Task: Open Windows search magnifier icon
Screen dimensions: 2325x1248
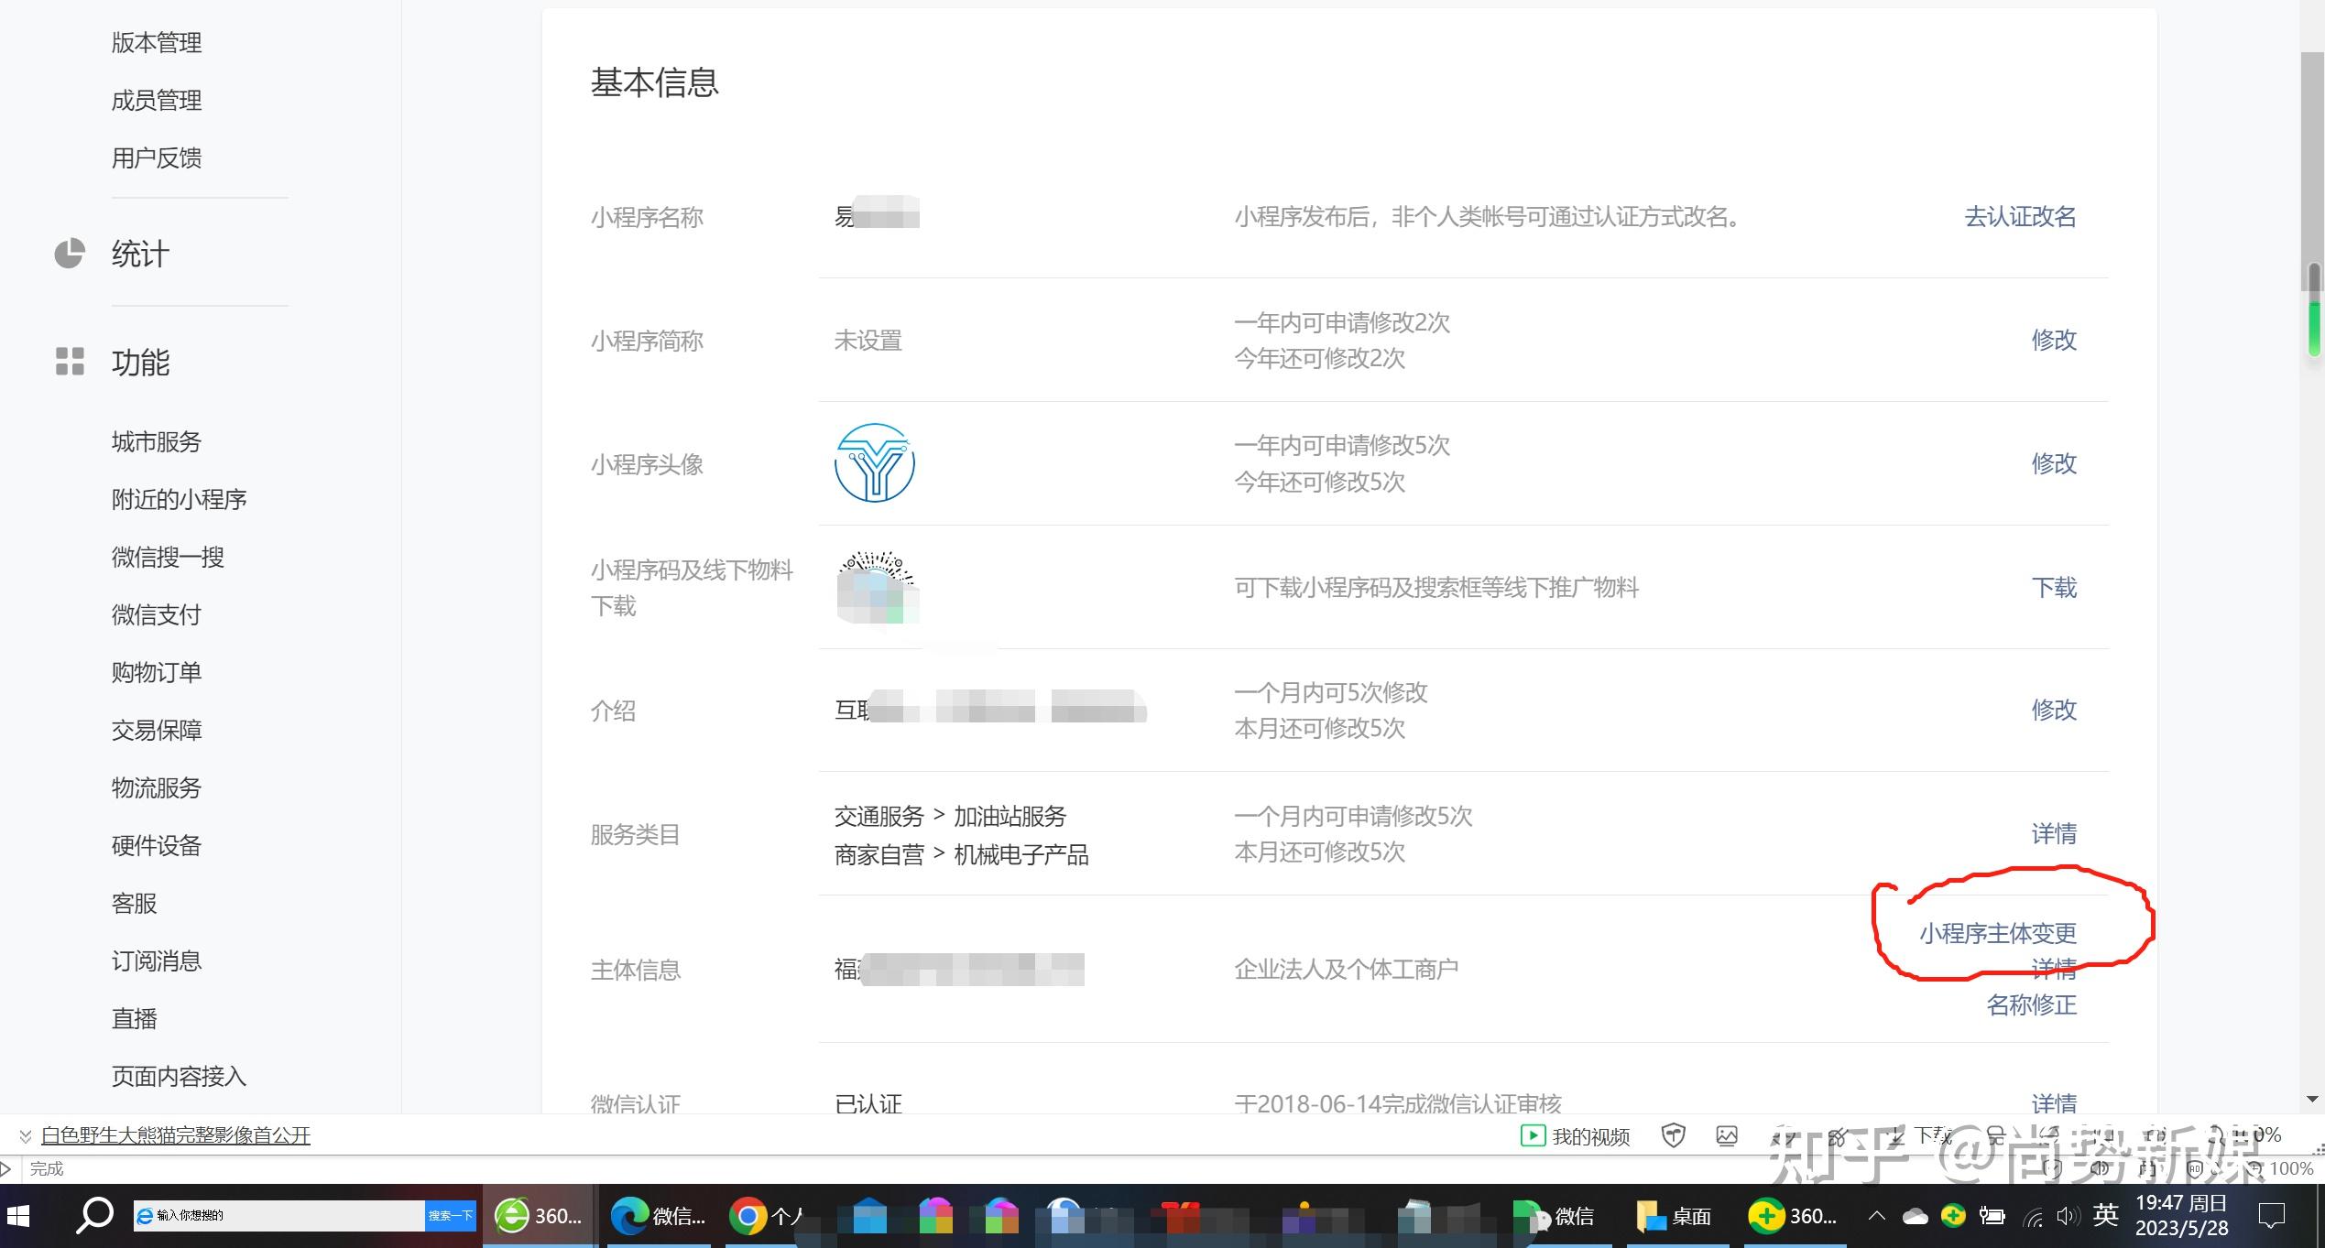Action: [94, 1216]
